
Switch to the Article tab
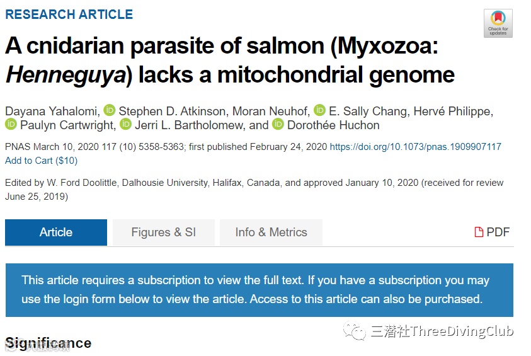point(56,233)
